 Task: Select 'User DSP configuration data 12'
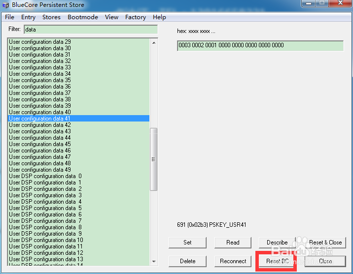click(78, 253)
